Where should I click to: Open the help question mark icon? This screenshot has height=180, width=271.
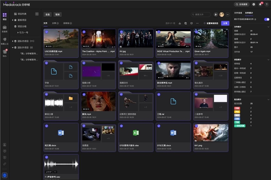coord(266,4)
